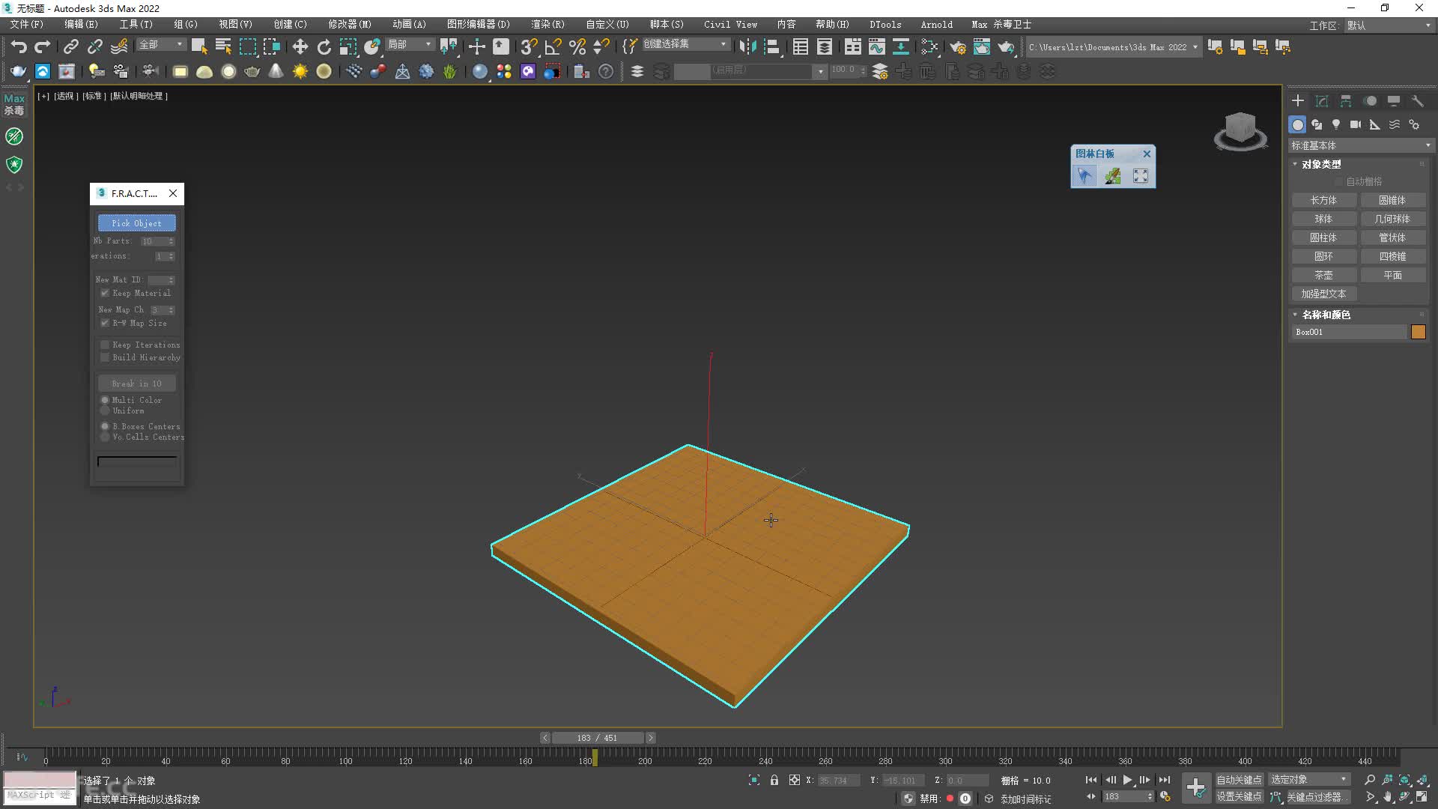Select Vo.Cells Centers radio option

(105, 437)
